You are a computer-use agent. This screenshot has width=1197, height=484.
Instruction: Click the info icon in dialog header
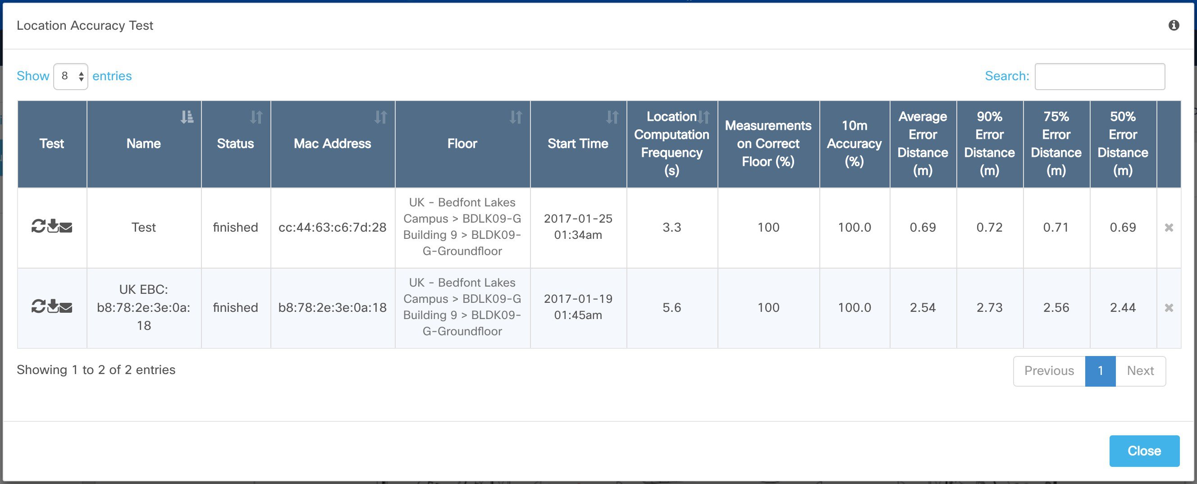(1173, 25)
